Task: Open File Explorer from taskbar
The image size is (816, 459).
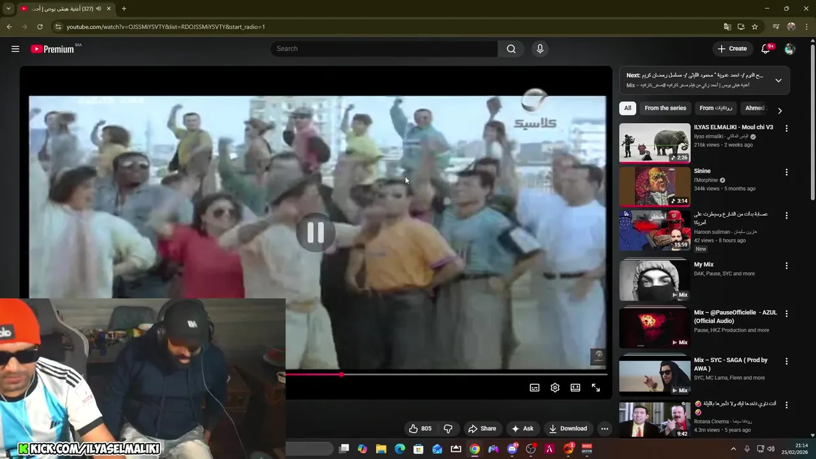Action: (381, 449)
